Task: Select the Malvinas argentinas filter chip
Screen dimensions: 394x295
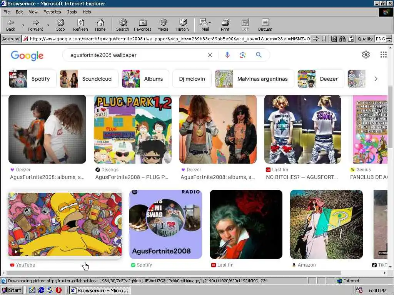Action: (254, 79)
